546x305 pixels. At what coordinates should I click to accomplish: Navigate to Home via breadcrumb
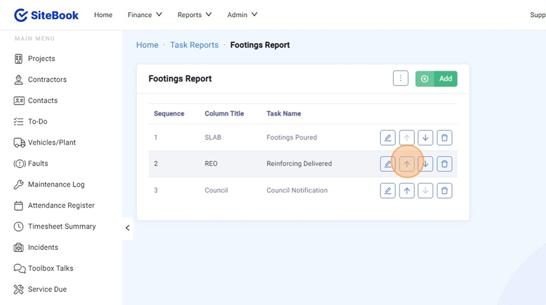click(147, 45)
